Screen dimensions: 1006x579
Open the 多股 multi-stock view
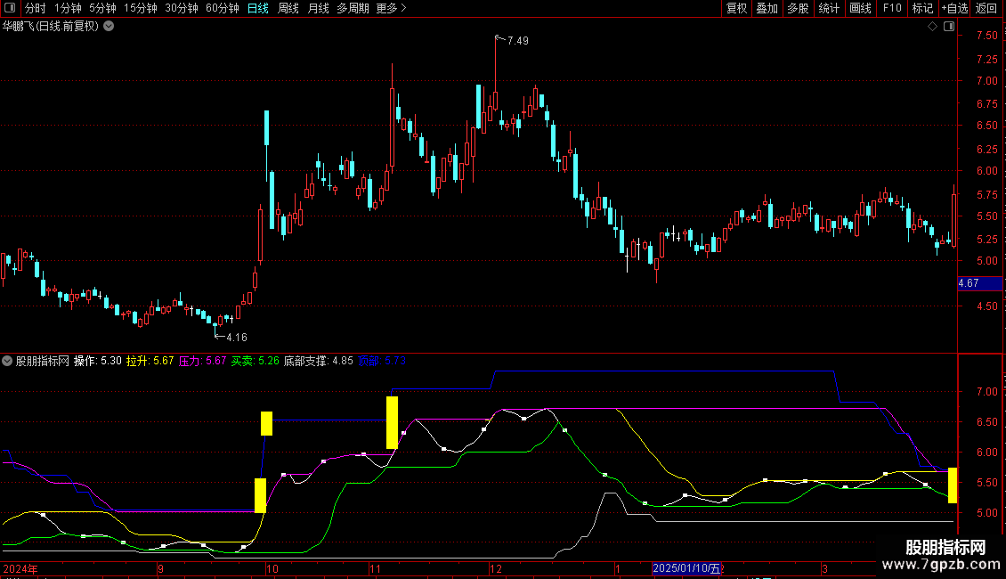(x=798, y=8)
